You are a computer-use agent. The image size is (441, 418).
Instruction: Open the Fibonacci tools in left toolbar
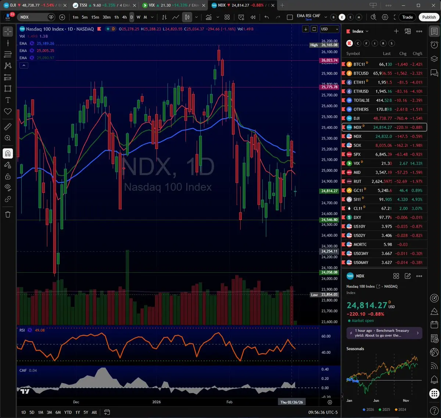click(x=8, y=54)
